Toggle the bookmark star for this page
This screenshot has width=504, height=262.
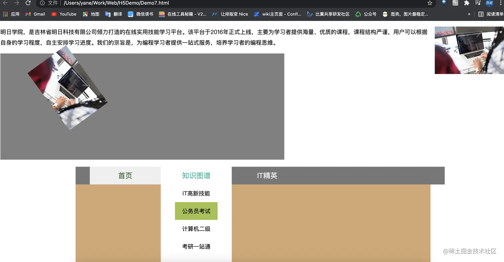(429, 3)
